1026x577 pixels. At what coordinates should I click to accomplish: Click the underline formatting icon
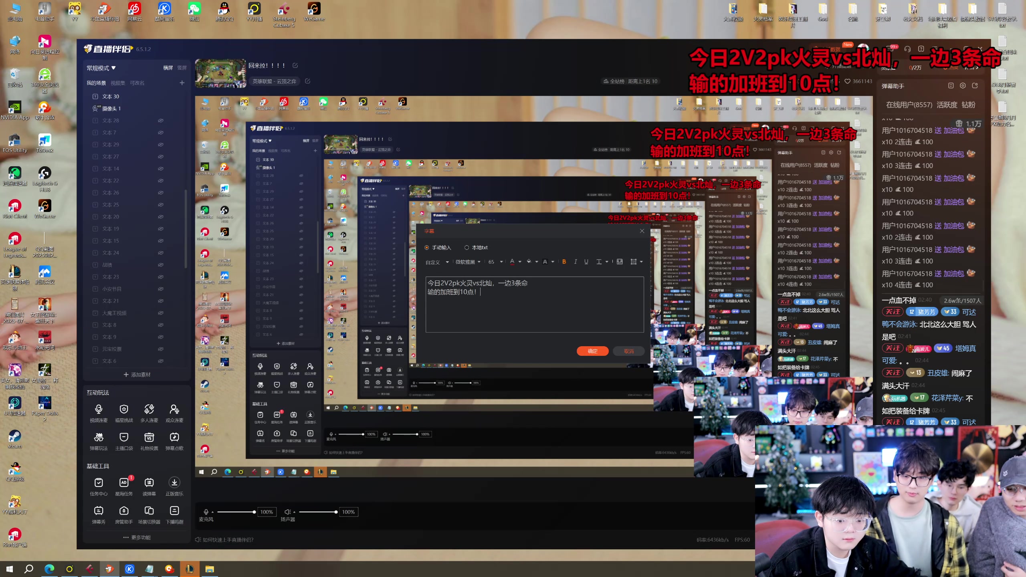[x=586, y=262]
